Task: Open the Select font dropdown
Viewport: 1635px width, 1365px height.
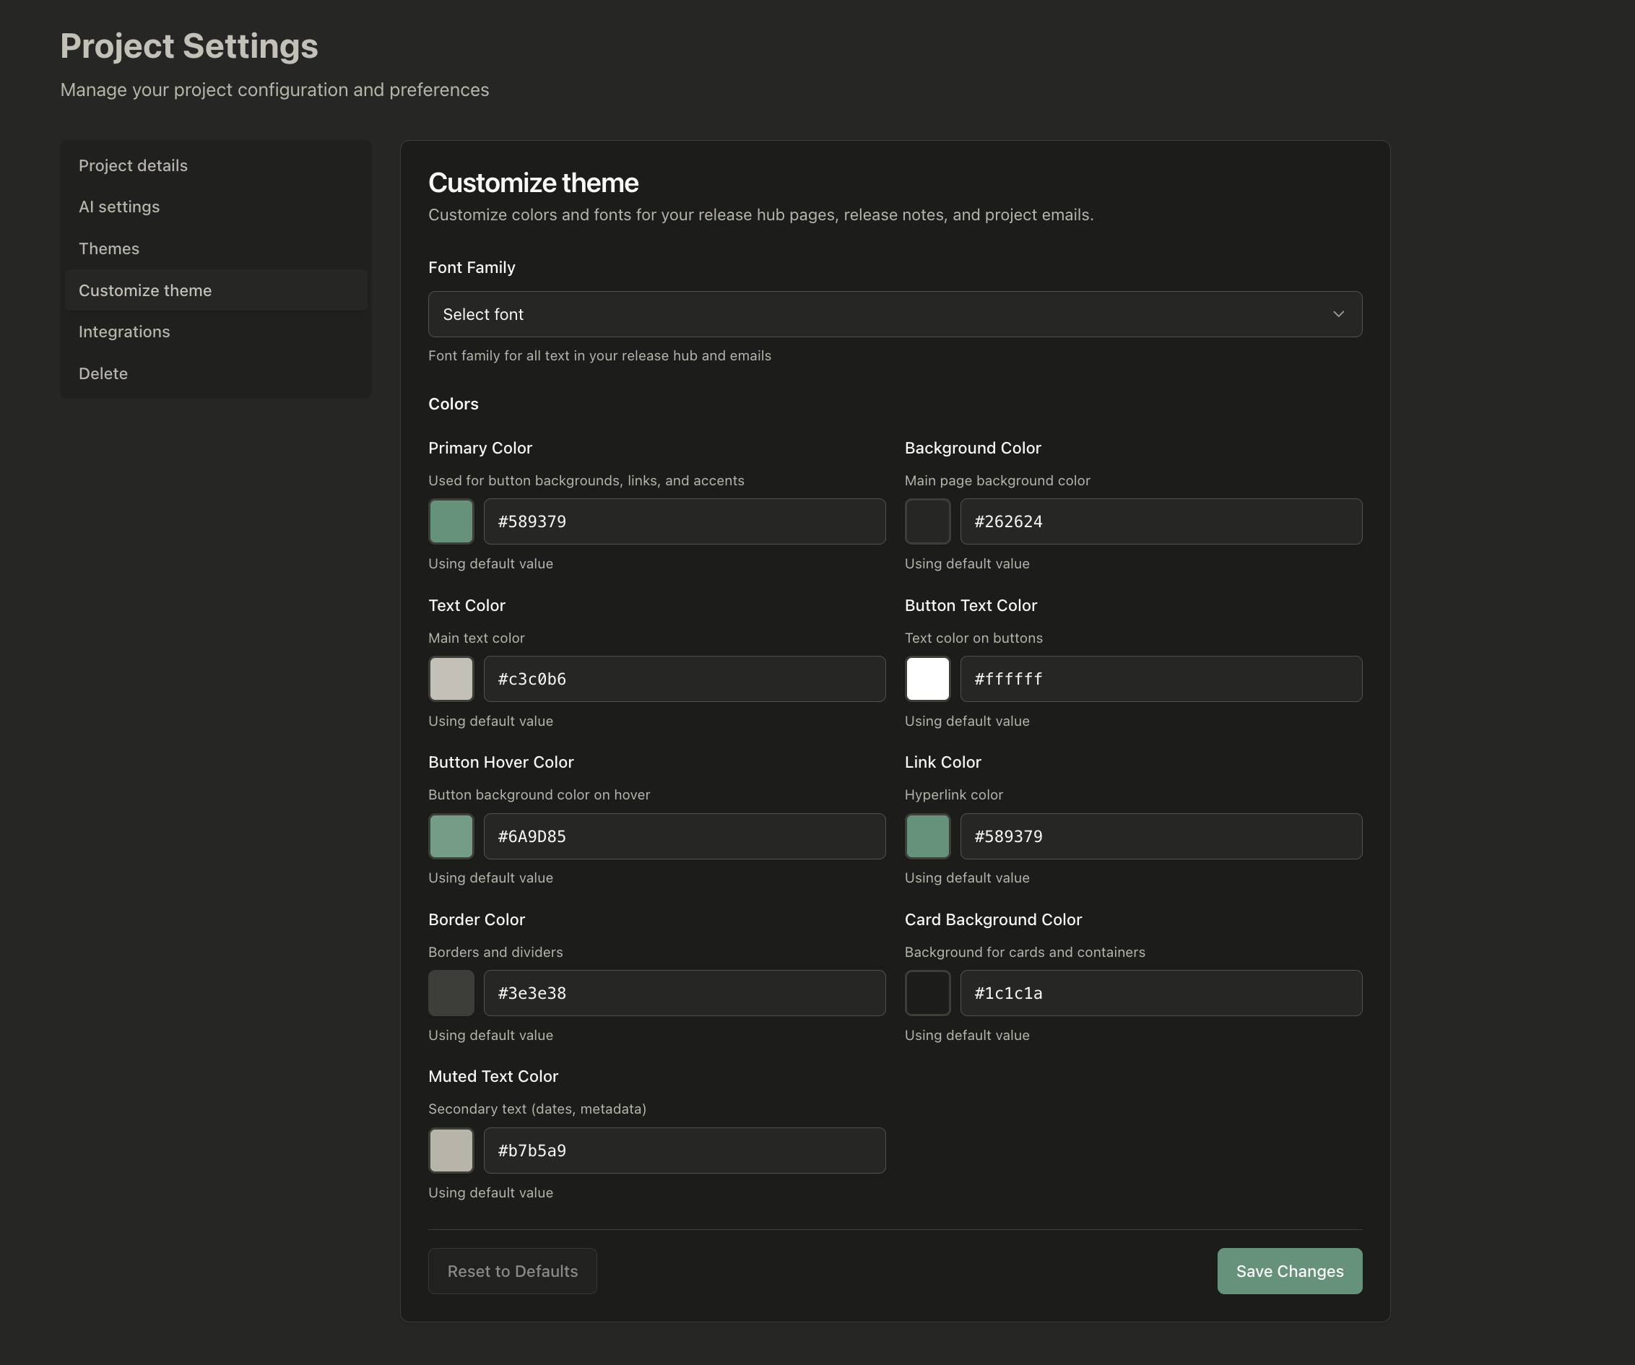Action: [x=894, y=313]
